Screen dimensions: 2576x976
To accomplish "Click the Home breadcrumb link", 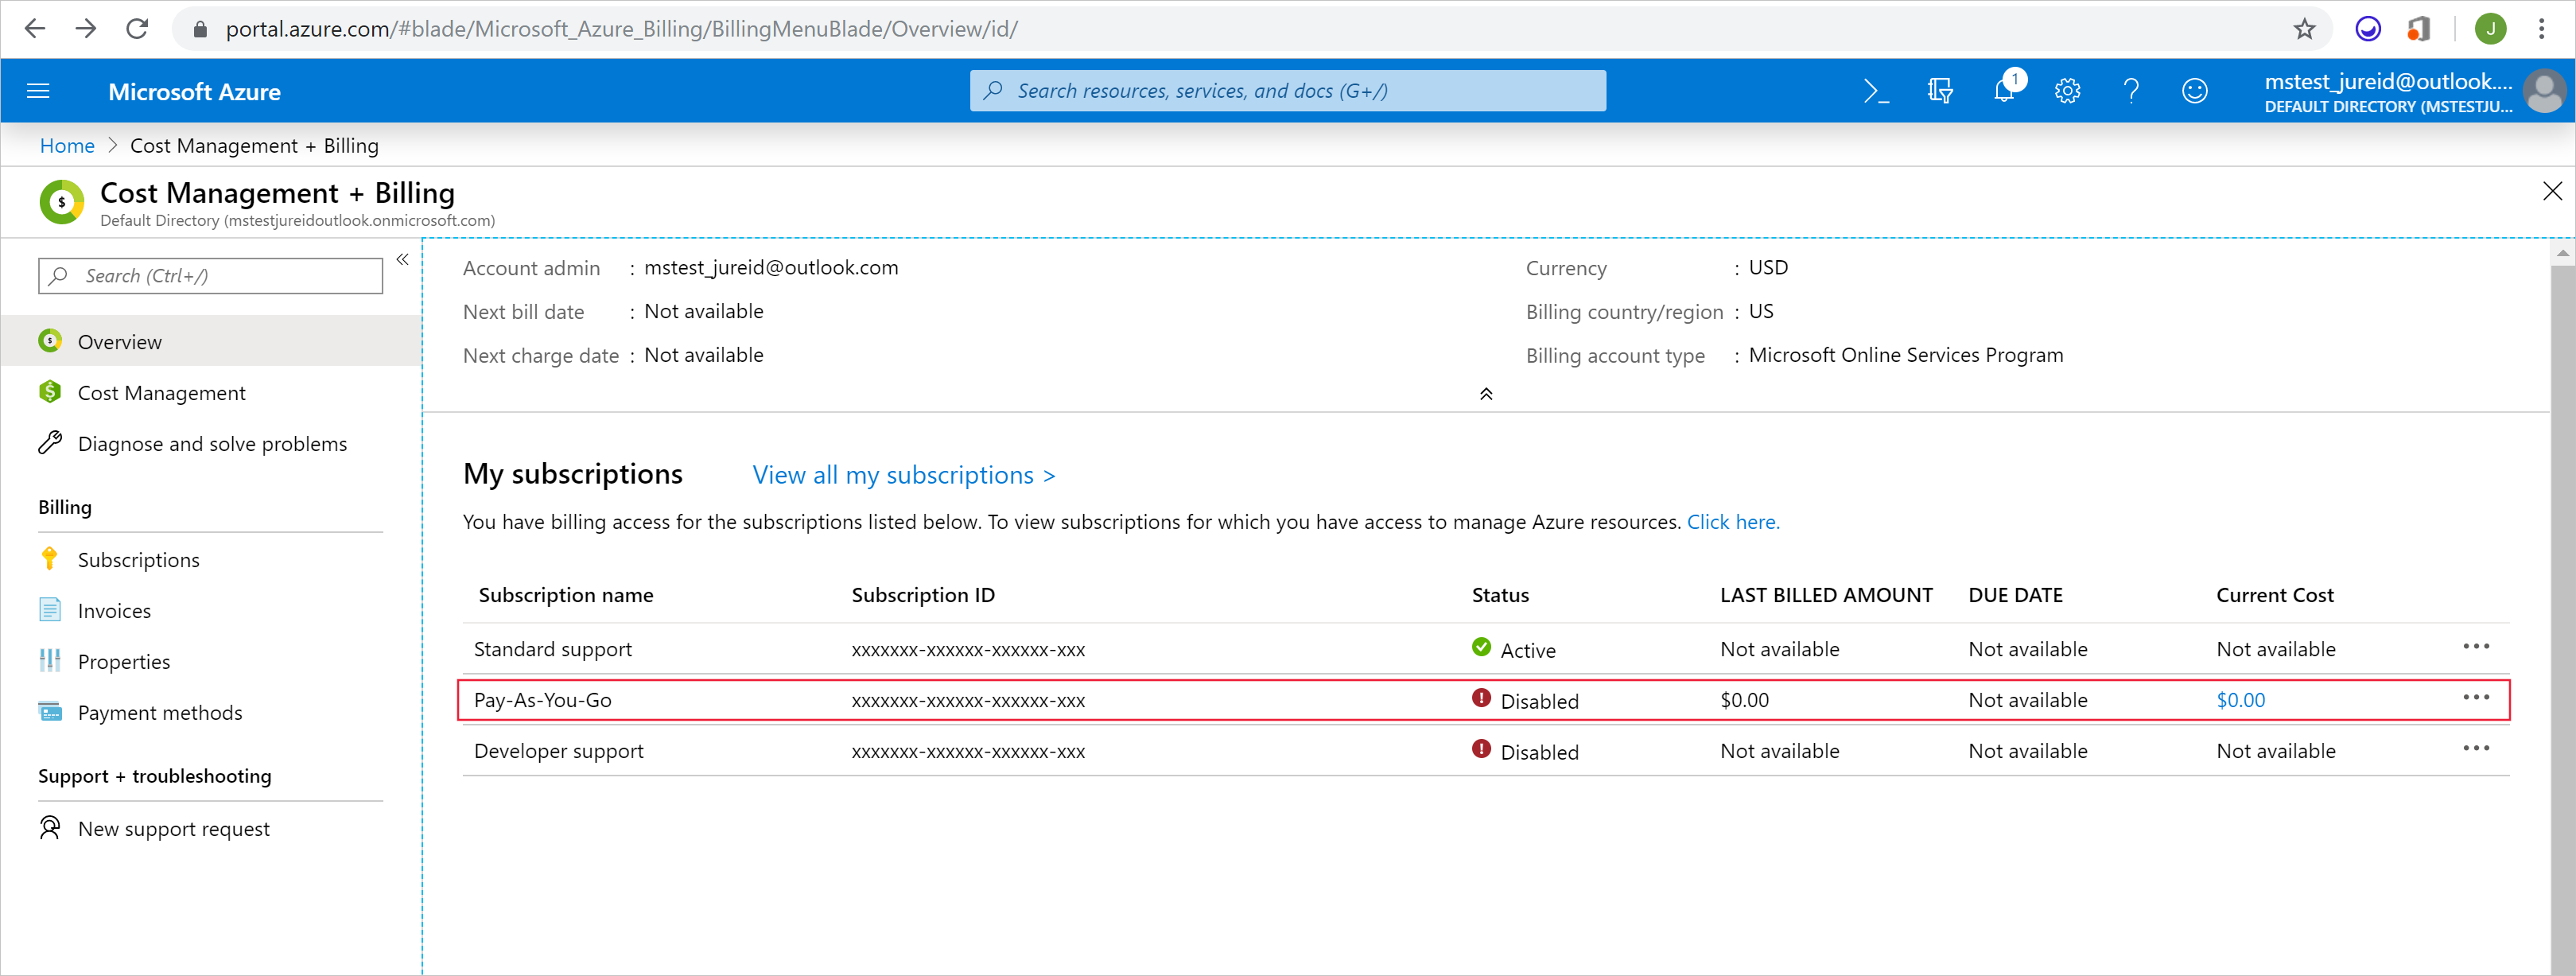I will (67, 146).
